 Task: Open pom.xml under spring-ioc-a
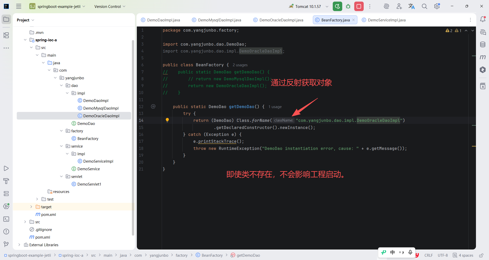pos(46,214)
